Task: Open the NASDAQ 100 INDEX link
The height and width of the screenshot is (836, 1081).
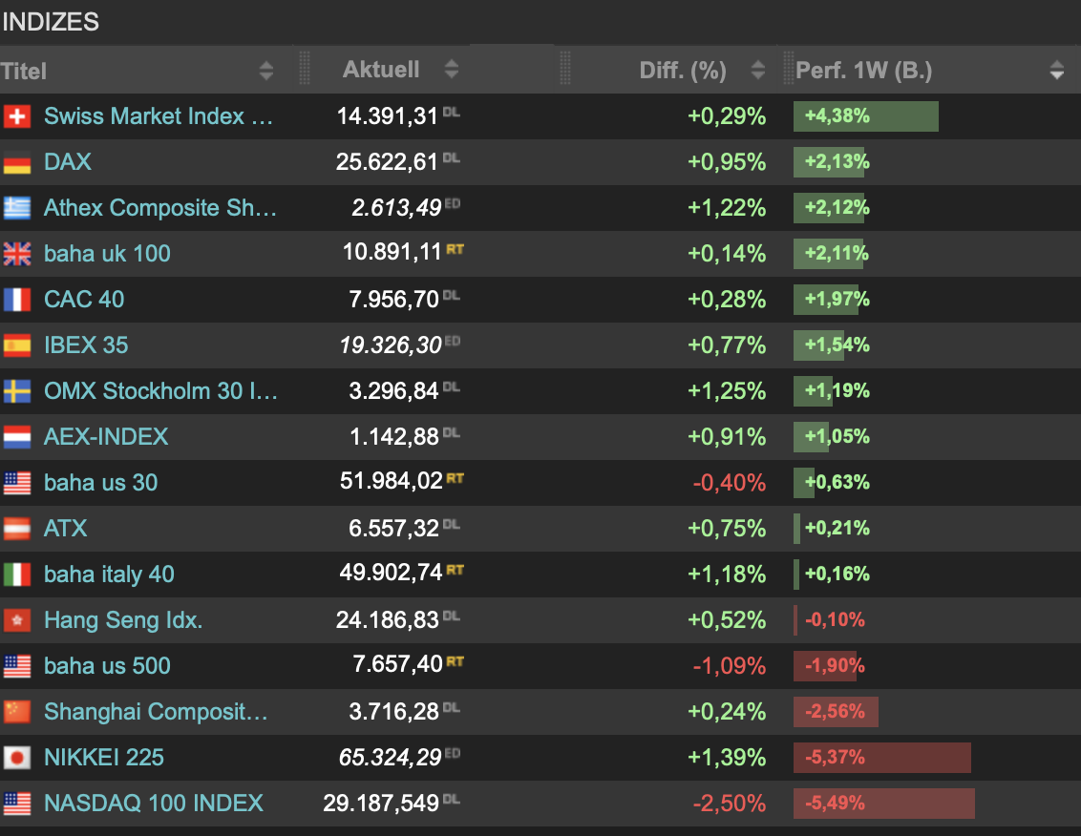Action: point(153,803)
